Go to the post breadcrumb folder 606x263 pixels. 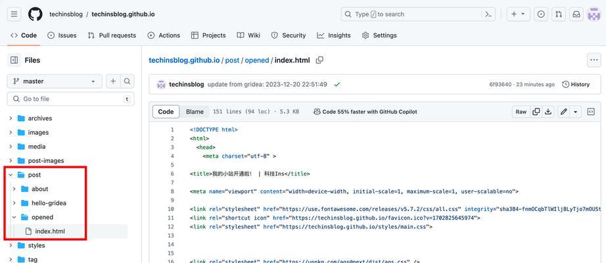[x=232, y=60]
